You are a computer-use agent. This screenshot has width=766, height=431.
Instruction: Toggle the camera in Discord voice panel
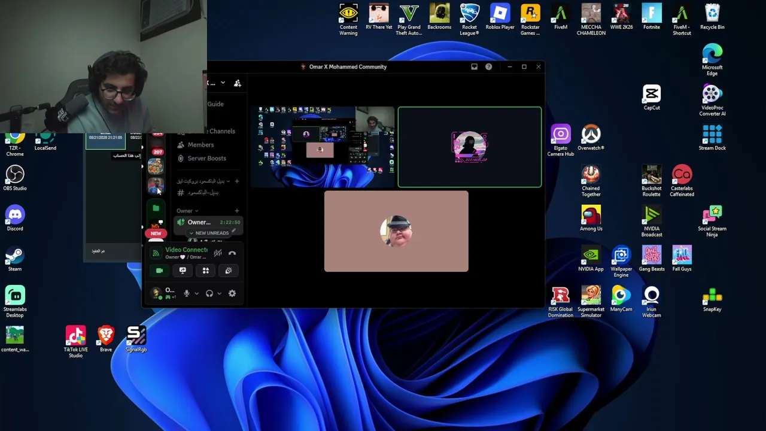click(x=159, y=271)
